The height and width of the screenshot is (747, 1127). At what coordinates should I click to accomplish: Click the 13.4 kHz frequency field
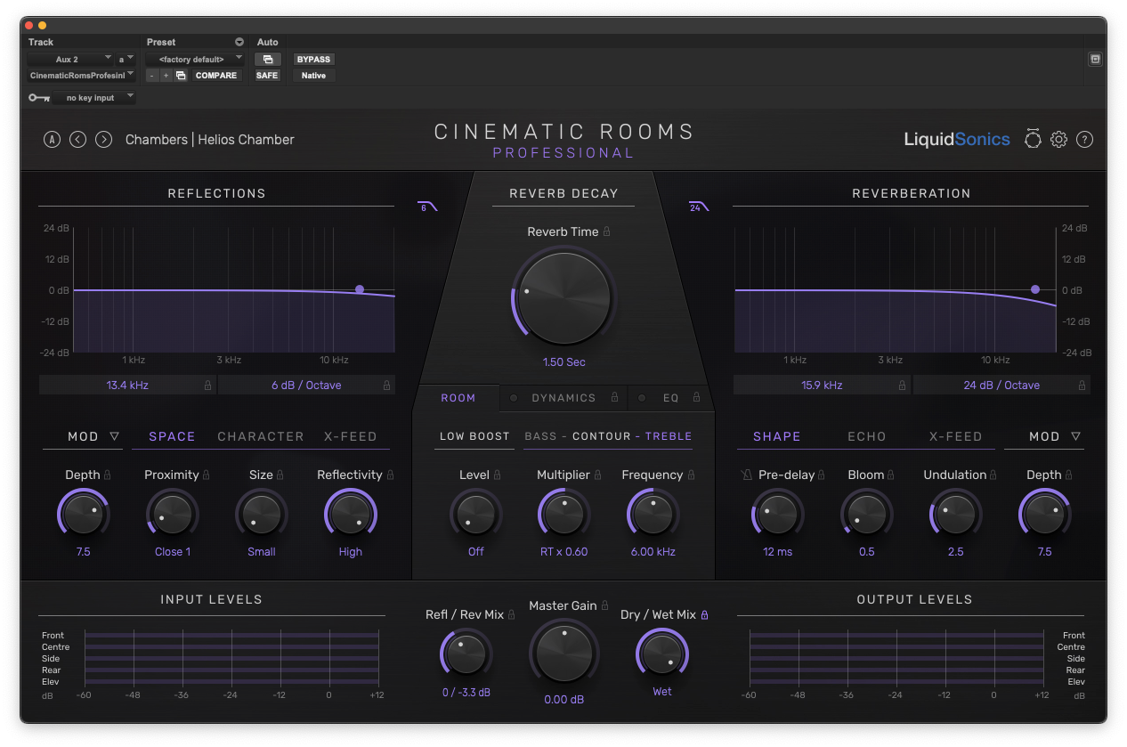click(126, 386)
